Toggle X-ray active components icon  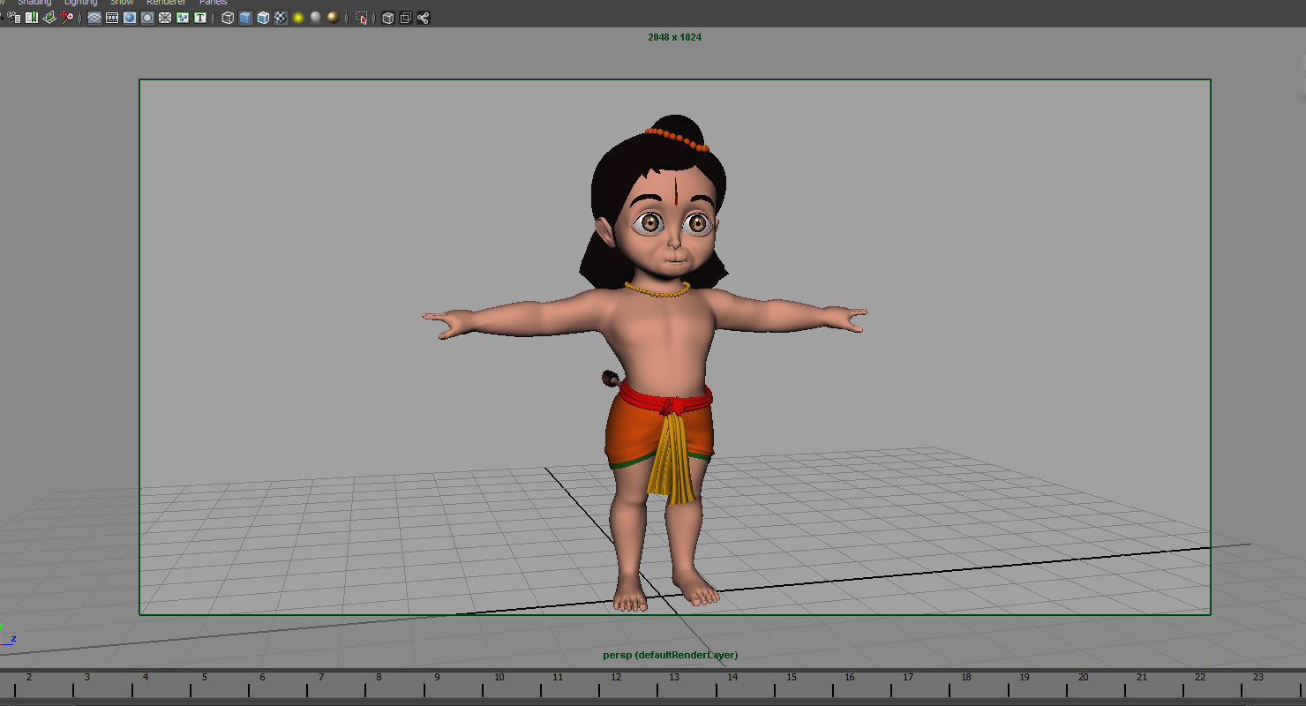click(405, 18)
